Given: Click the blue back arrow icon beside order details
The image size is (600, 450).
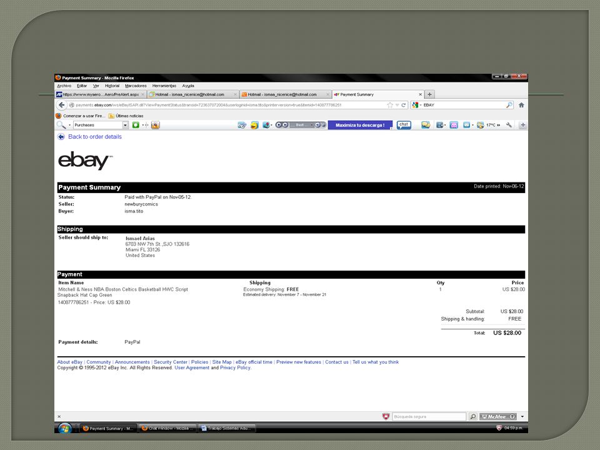Looking at the screenshot, I should 61,137.
